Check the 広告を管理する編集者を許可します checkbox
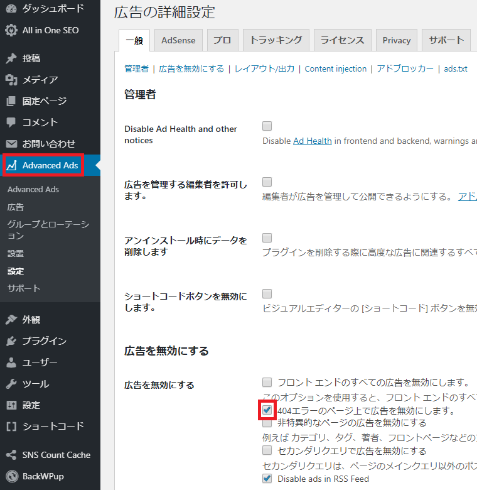 [267, 182]
